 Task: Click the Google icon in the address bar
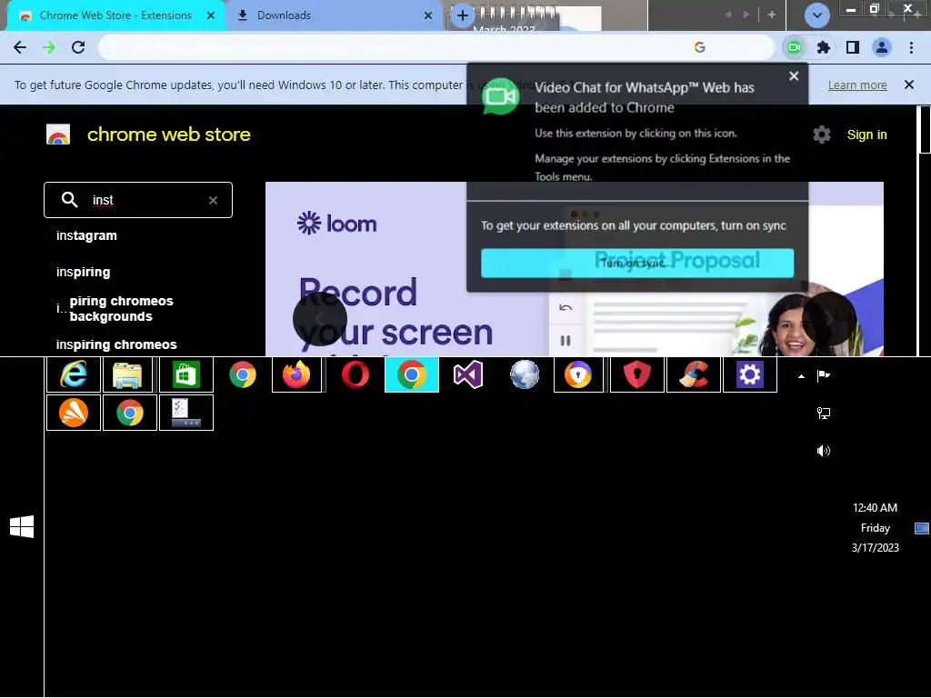700,47
